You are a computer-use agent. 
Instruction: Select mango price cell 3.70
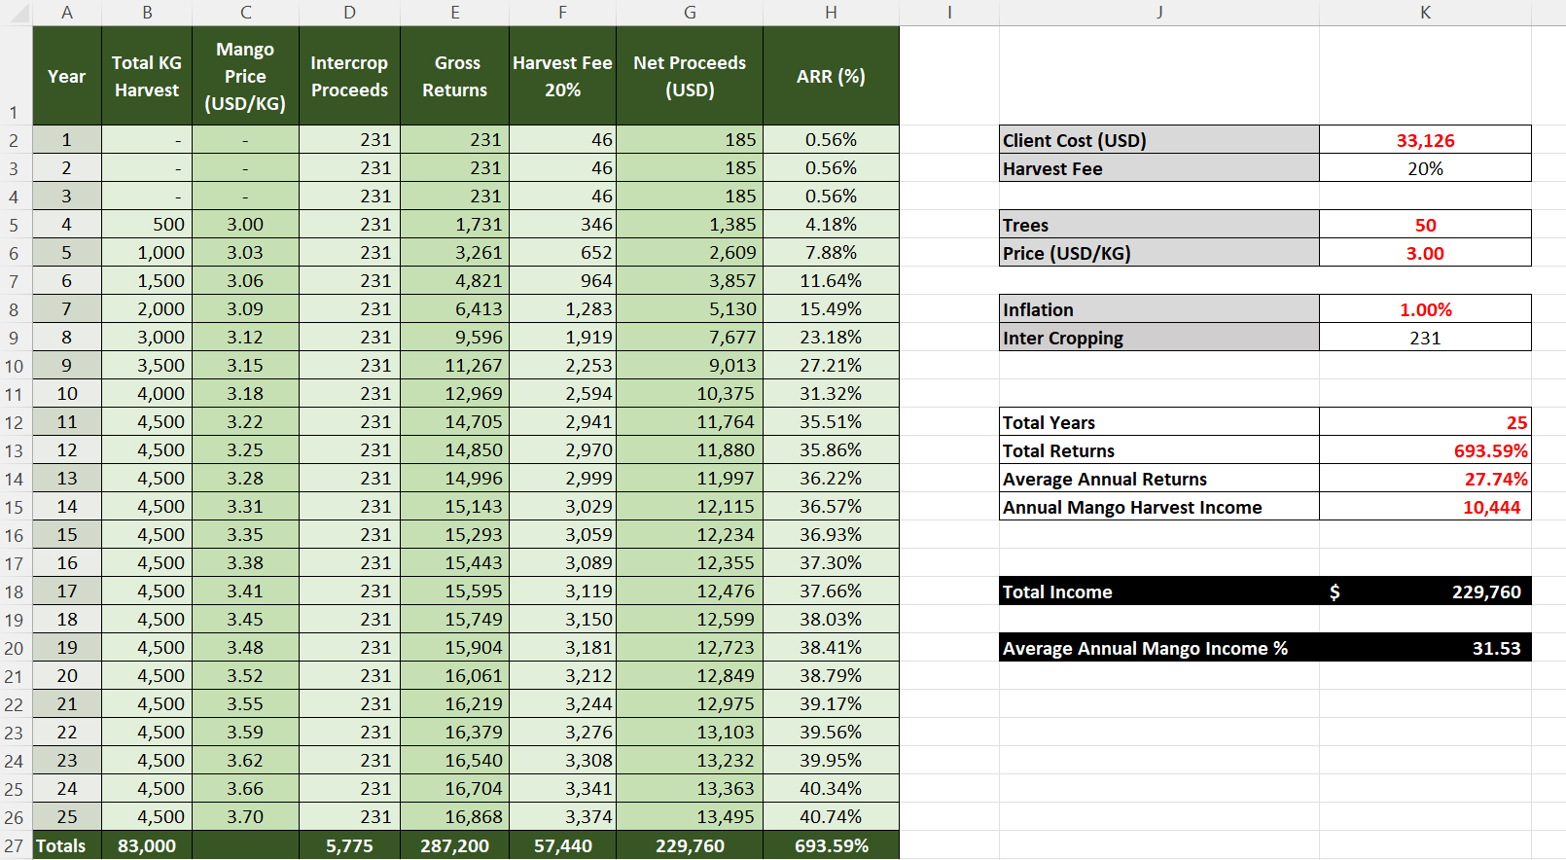(245, 817)
